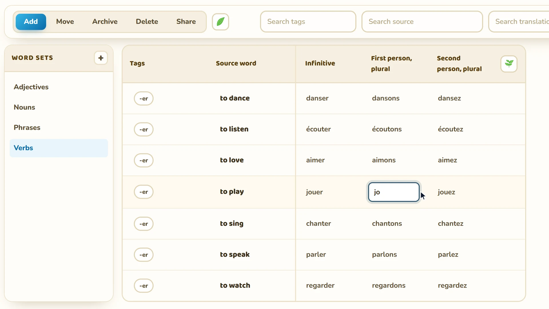
Task: Select source word to play
Action: click(232, 192)
